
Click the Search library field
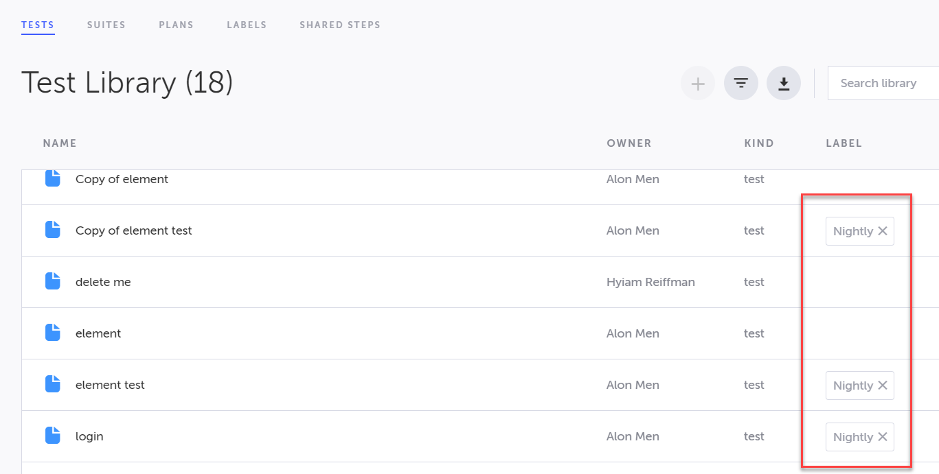pos(883,83)
